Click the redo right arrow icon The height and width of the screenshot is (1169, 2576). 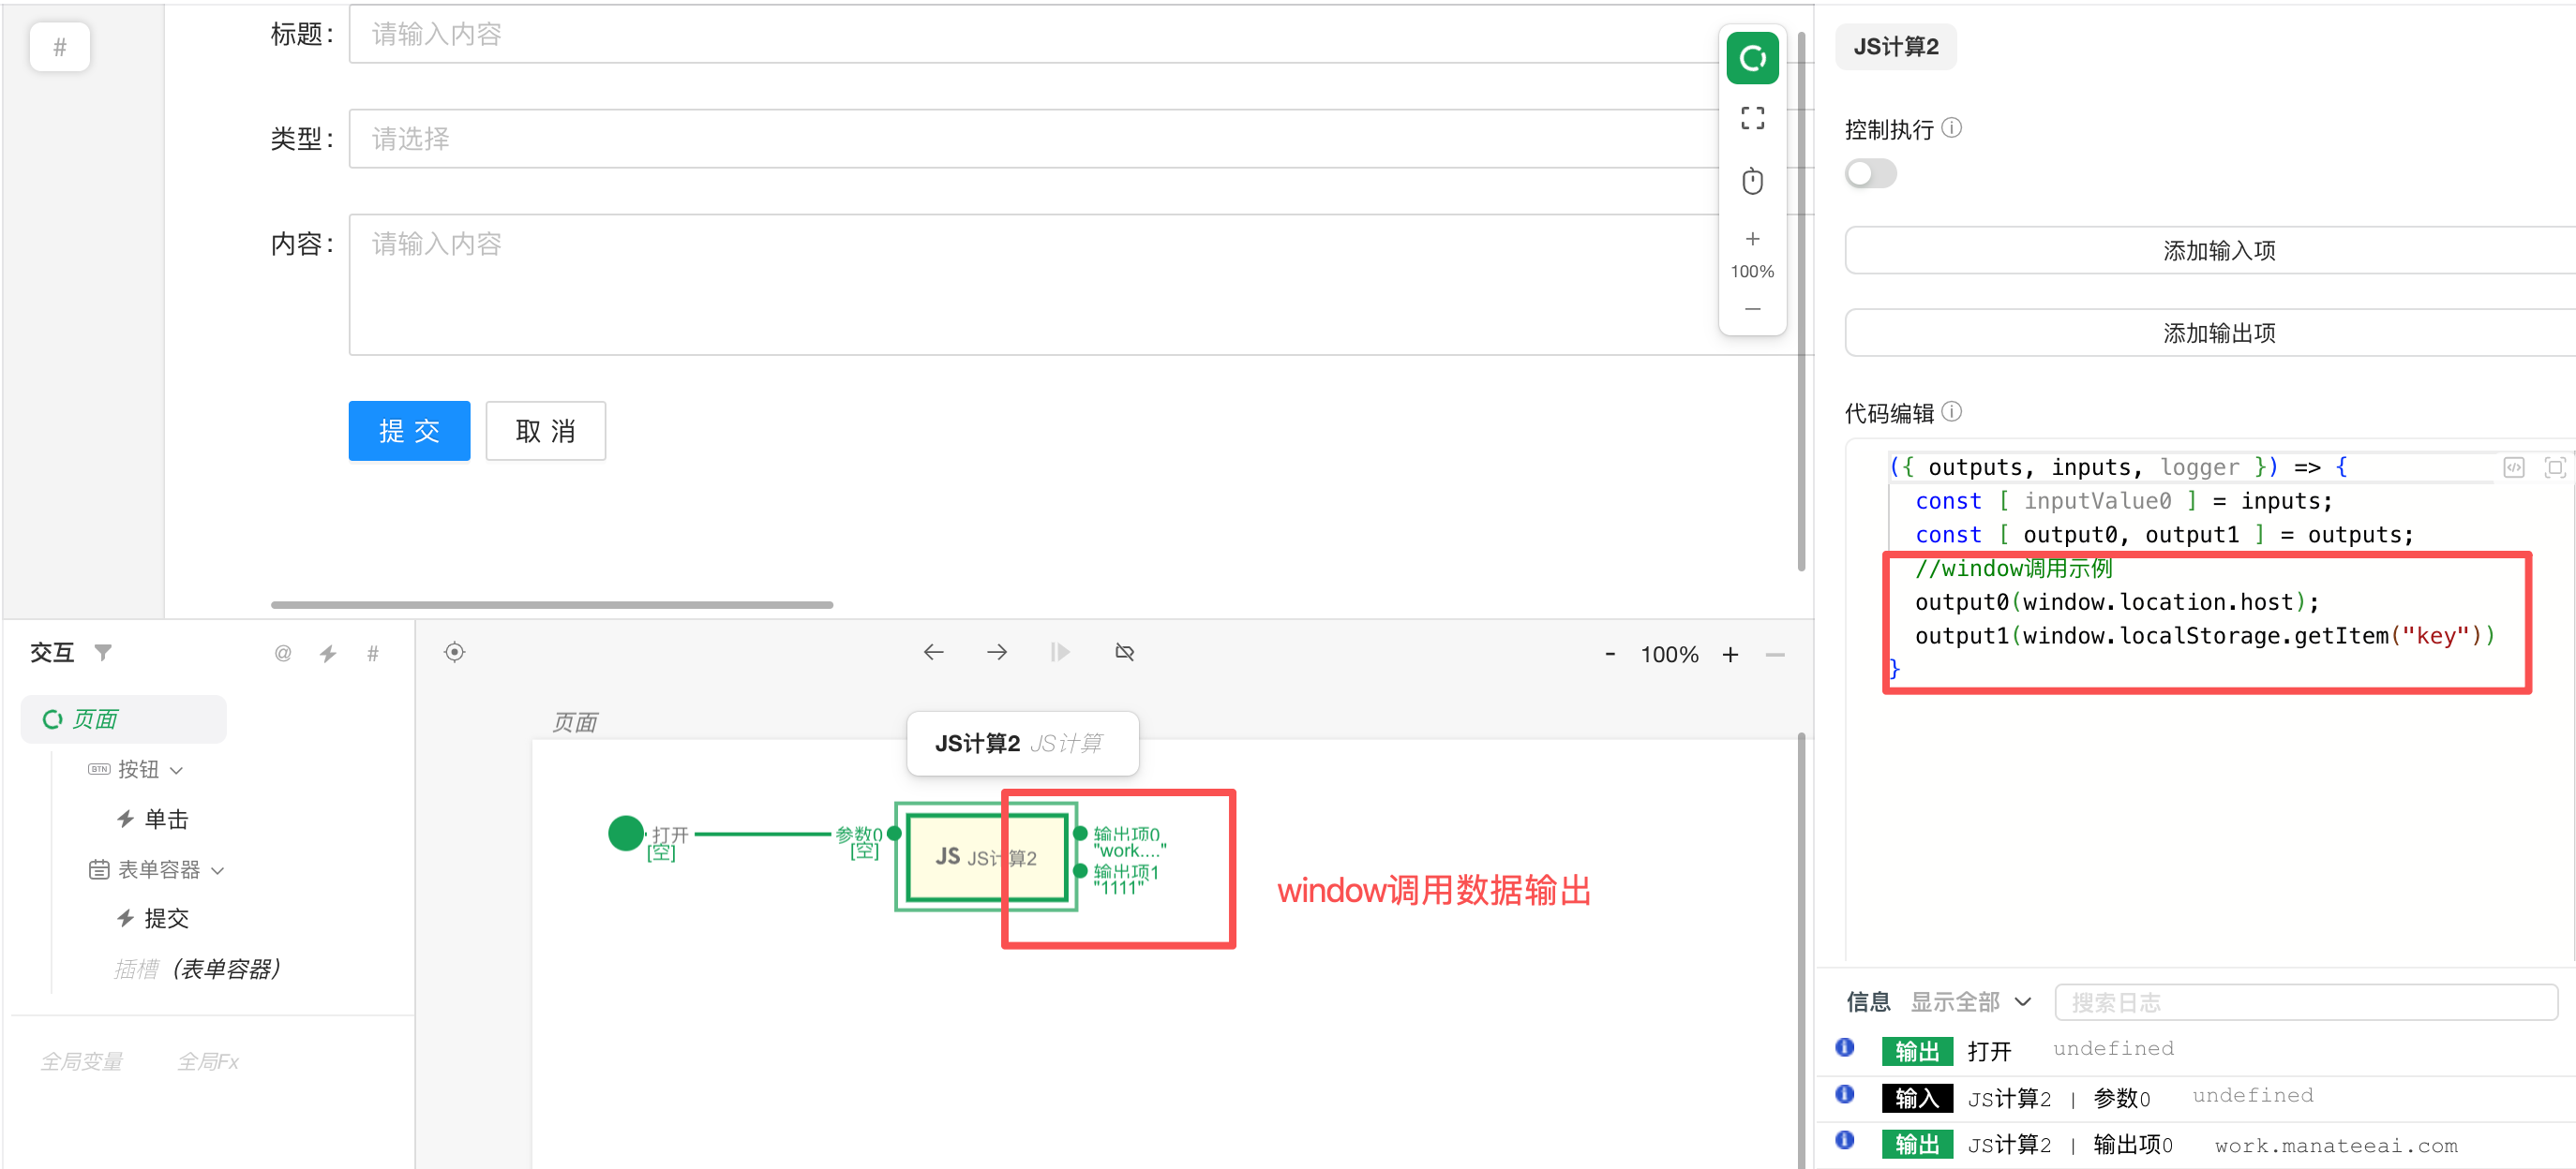pos(997,653)
